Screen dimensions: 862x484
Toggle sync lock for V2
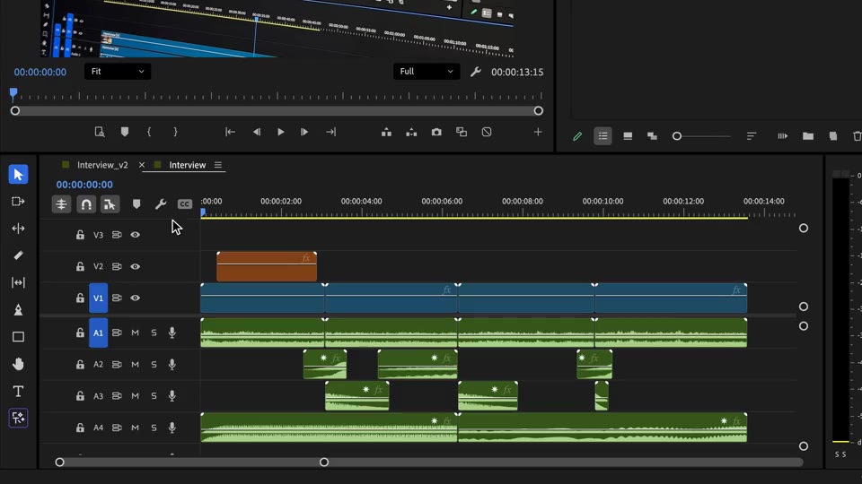[117, 267]
